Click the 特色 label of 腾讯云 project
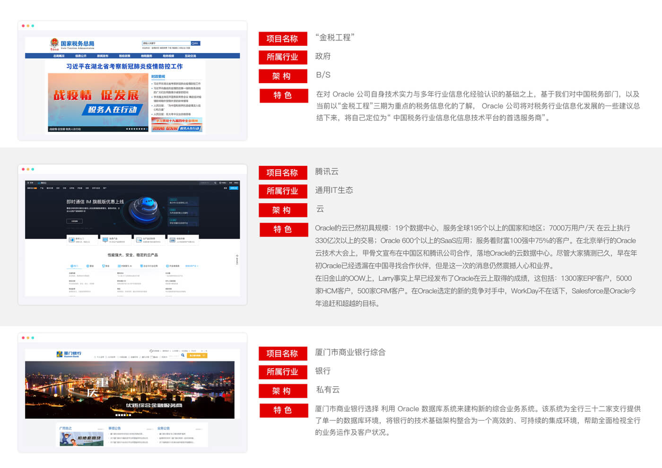This screenshot has width=662, height=468. pos(284,230)
